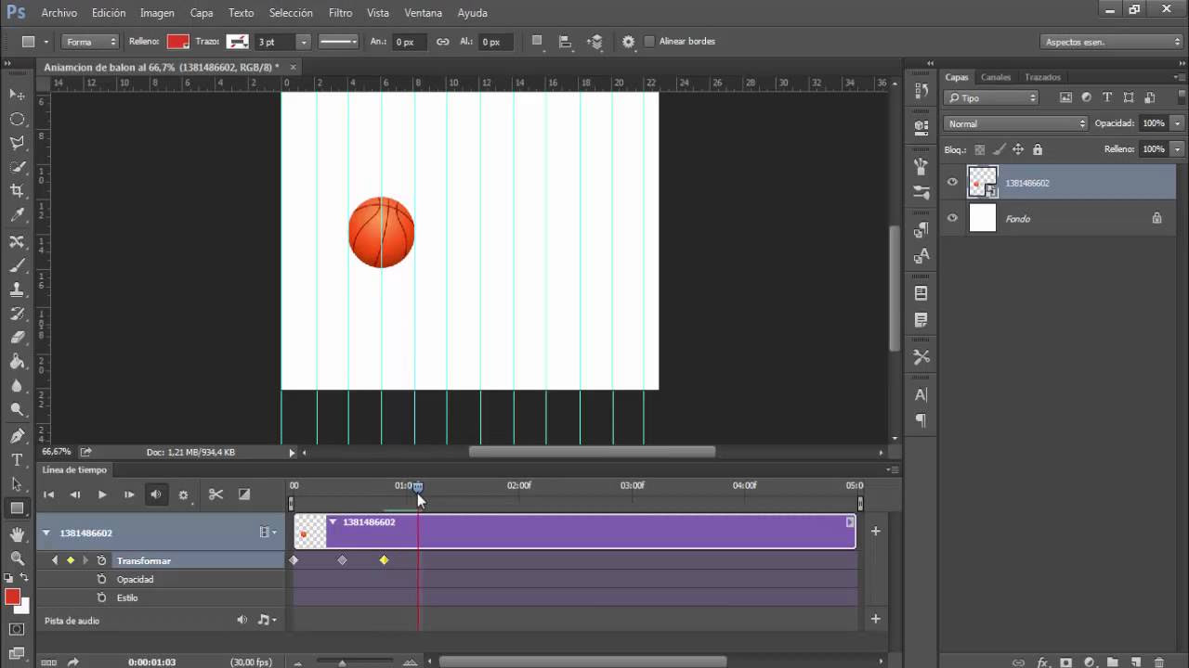Toggle Alinear bordes checkbox
This screenshot has width=1189, height=668.
coord(650,42)
